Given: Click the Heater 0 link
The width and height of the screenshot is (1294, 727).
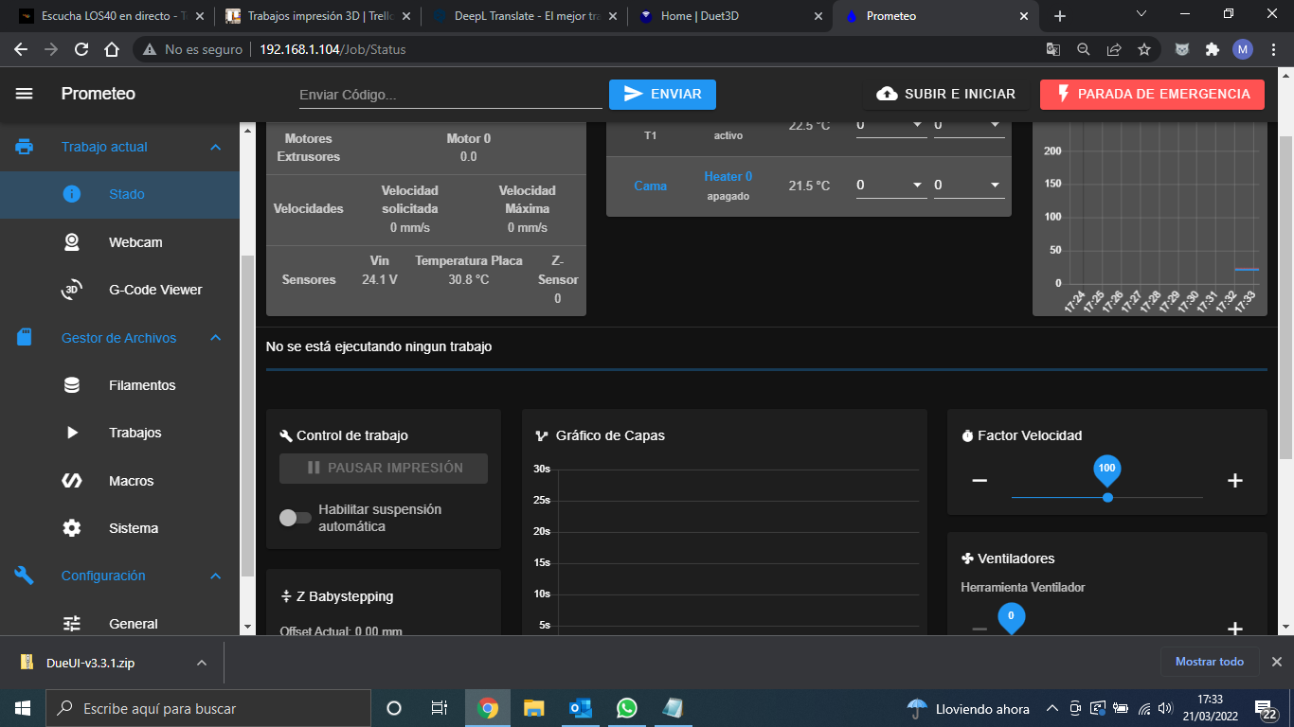Looking at the screenshot, I should coord(728,176).
